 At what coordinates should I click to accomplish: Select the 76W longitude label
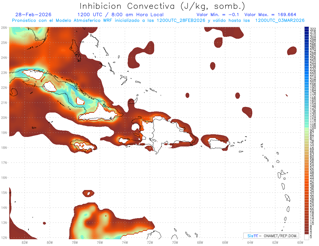point(100,242)
